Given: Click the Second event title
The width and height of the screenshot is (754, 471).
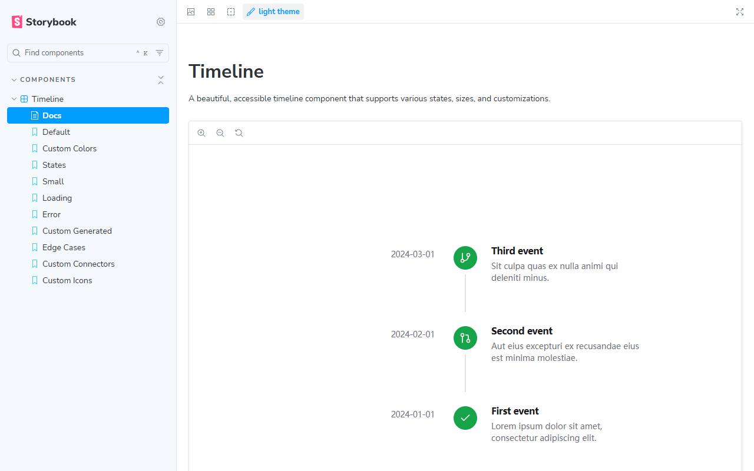Looking at the screenshot, I should [522, 331].
